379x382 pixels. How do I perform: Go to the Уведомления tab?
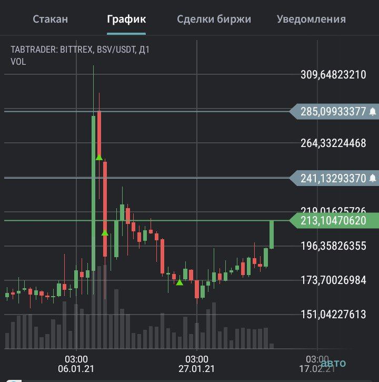(x=311, y=19)
